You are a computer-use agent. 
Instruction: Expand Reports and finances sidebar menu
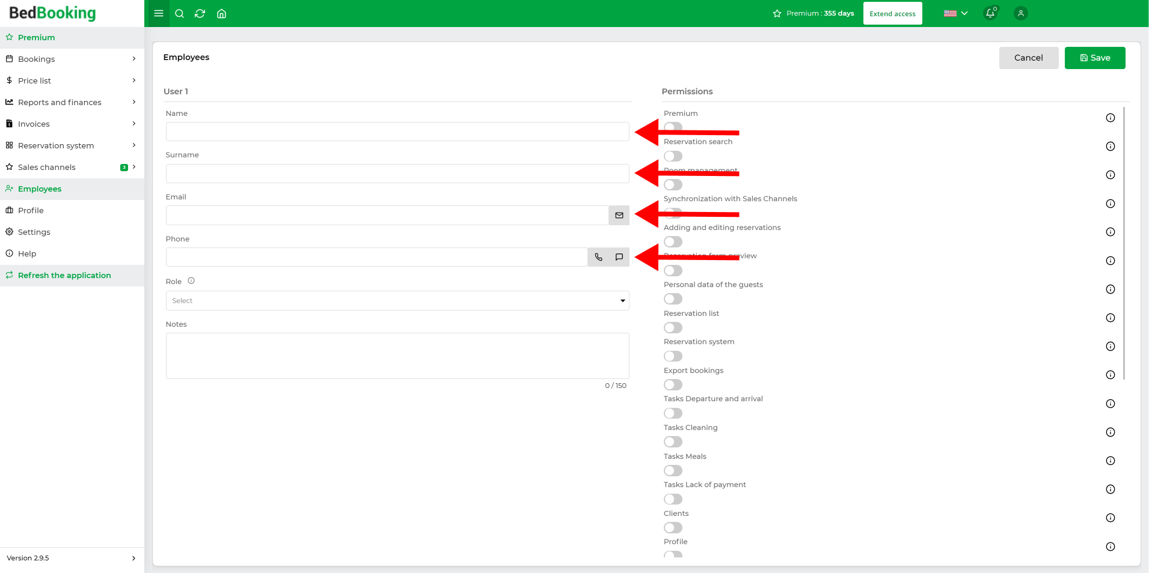tap(72, 102)
